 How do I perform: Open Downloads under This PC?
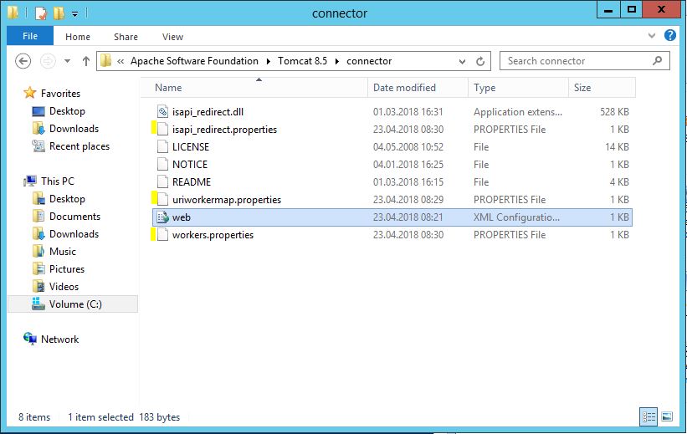click(74, 234)
